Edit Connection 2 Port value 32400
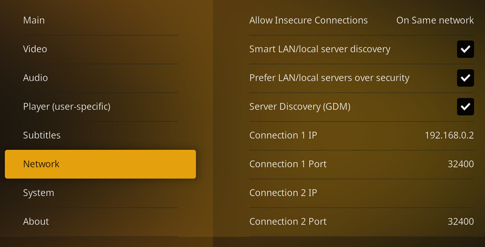Image resolution: width=485 pixels, height=247 pixels. click(460, 222)
